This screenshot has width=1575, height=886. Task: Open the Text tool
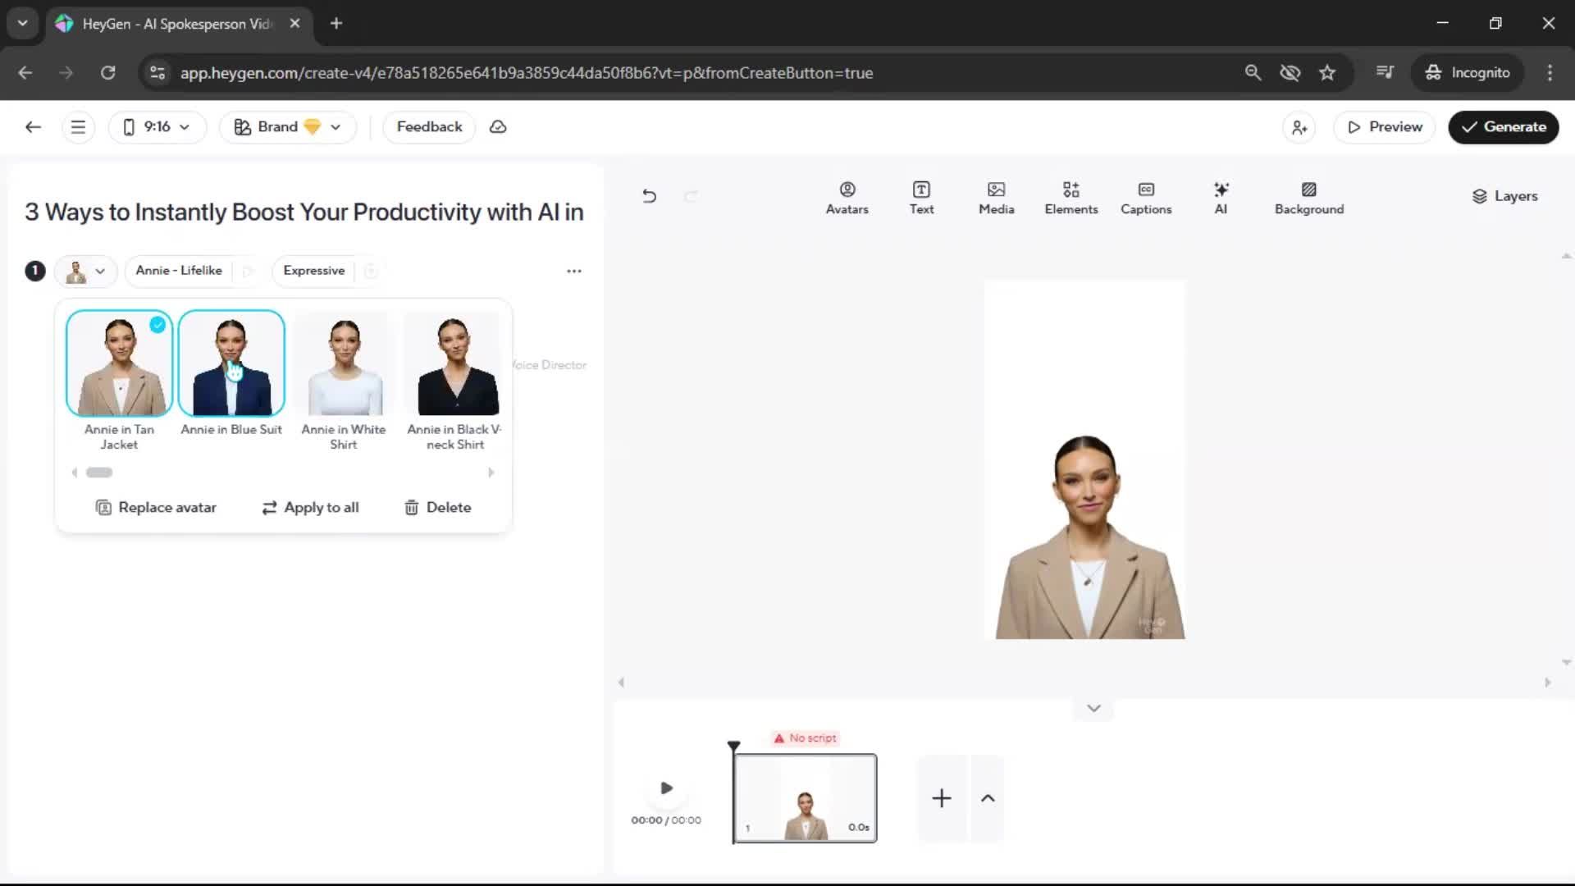coord(921,198)
